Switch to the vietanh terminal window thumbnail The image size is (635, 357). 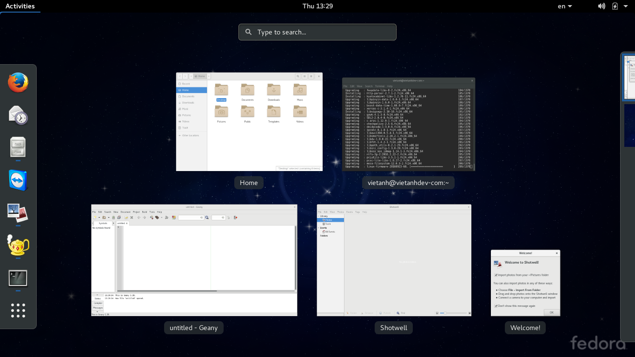tap(408, 124)
